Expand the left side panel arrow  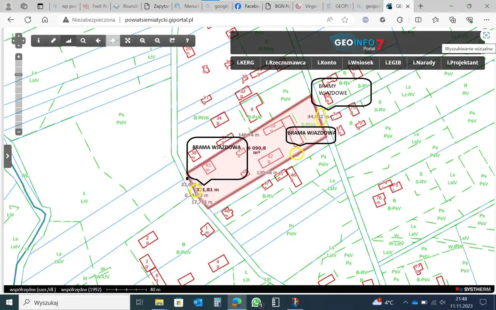tap(7, 156)
